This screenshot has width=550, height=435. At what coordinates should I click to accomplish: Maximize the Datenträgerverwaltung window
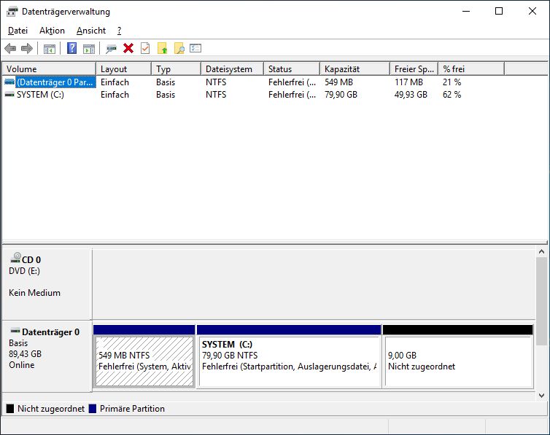[499, 11]
